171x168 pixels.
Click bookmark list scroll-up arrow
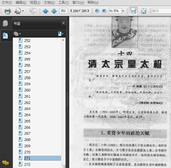coord(63,40)
